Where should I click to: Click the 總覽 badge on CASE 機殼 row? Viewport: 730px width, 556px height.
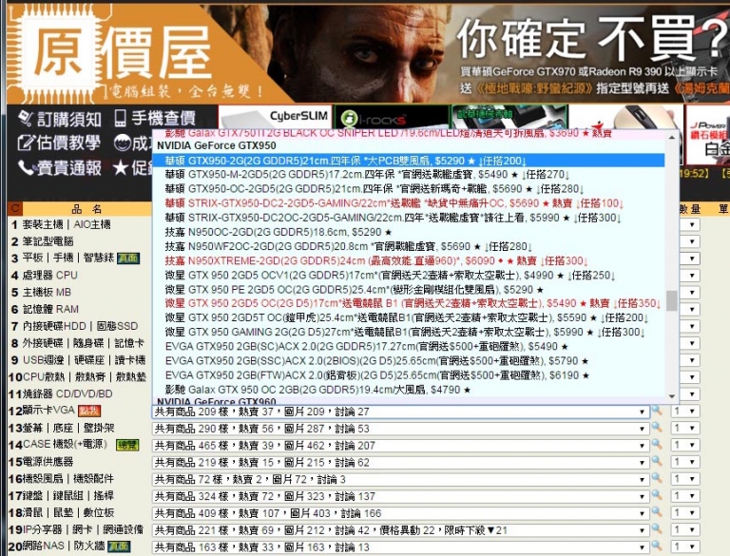point(127,445)
